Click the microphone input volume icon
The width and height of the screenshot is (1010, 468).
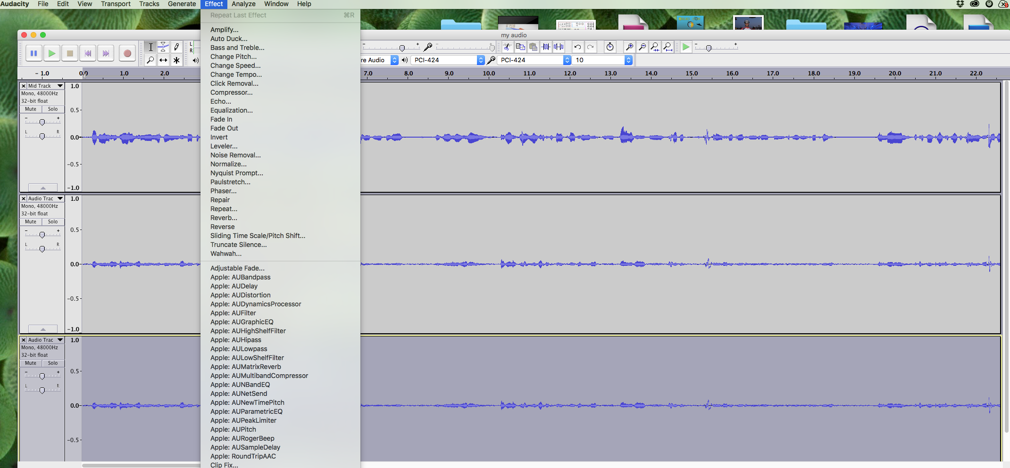point(428,47)
